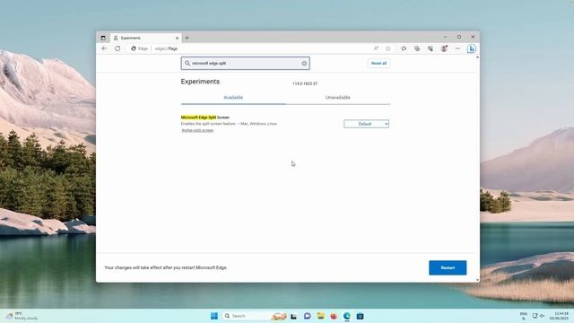Open the Default dropdown for Split Screen
This screenshot has width=574, height=323.
tap(366, 124)
